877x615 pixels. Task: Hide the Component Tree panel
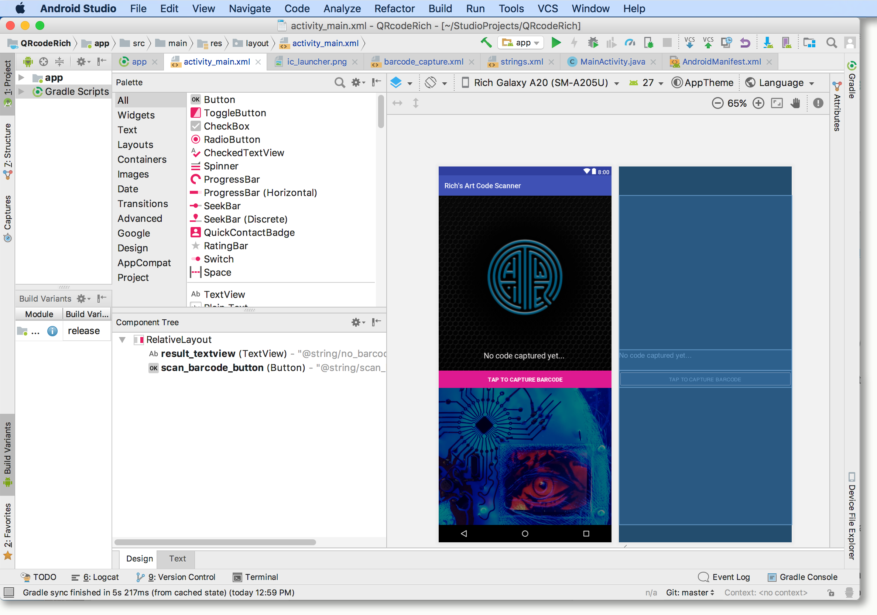(x=377, y=322)
